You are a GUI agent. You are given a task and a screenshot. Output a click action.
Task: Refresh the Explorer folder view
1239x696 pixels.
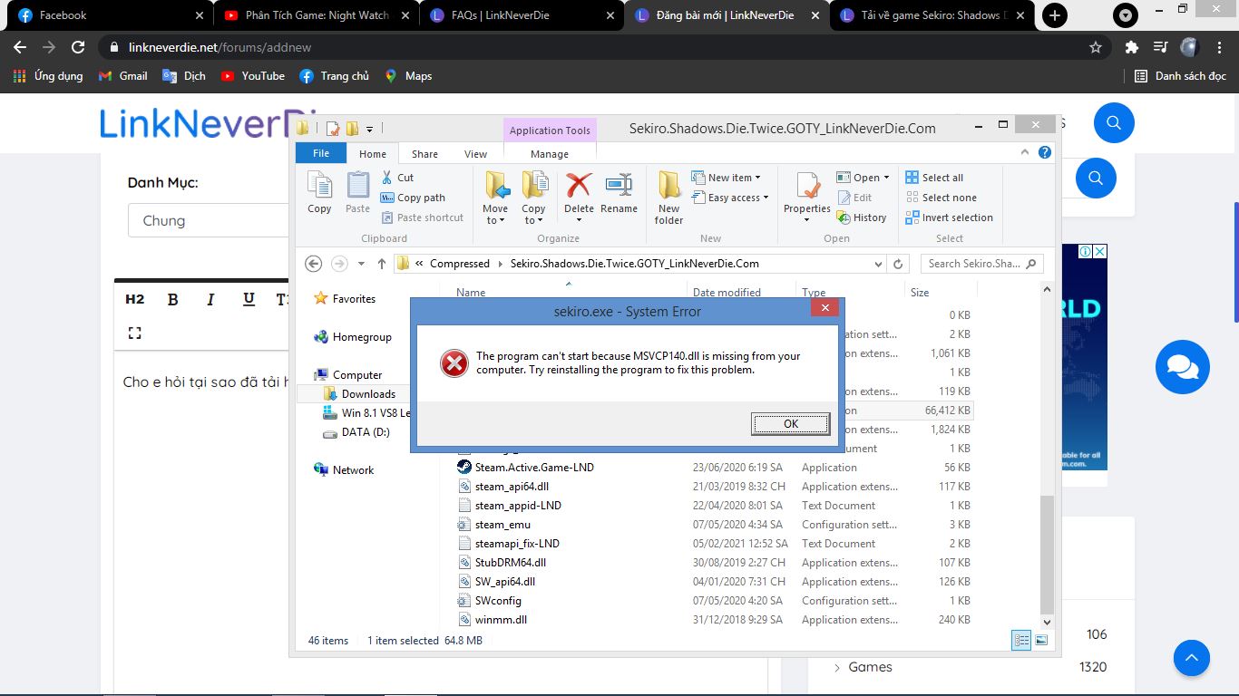point(898,264)
